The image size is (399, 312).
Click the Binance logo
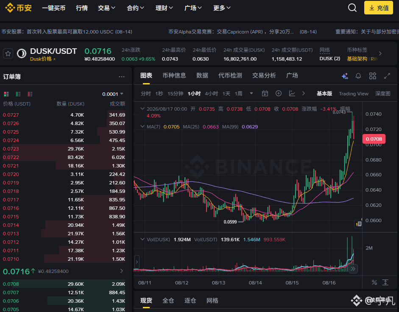tap(18, 8)
